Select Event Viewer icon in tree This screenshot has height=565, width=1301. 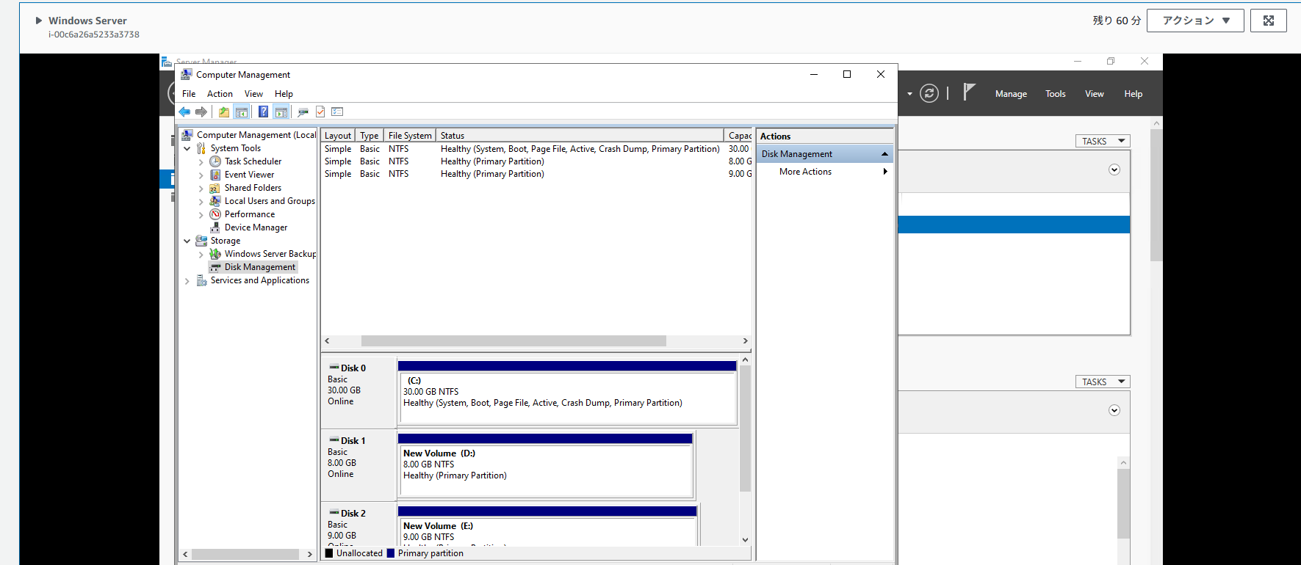215,175
